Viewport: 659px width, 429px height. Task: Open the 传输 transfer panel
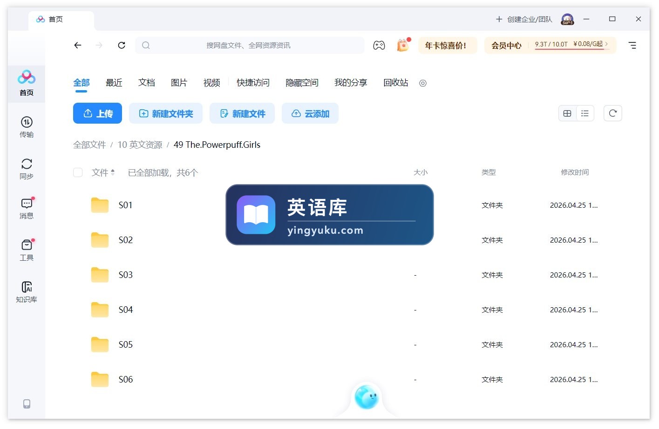[27, 127]
